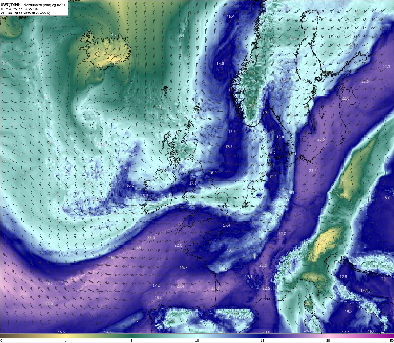Image resolution: width=394 pixels, height=343 pixels.
Task: Click the value '17.1' near southern Norway
Action: tap(266, 113)
